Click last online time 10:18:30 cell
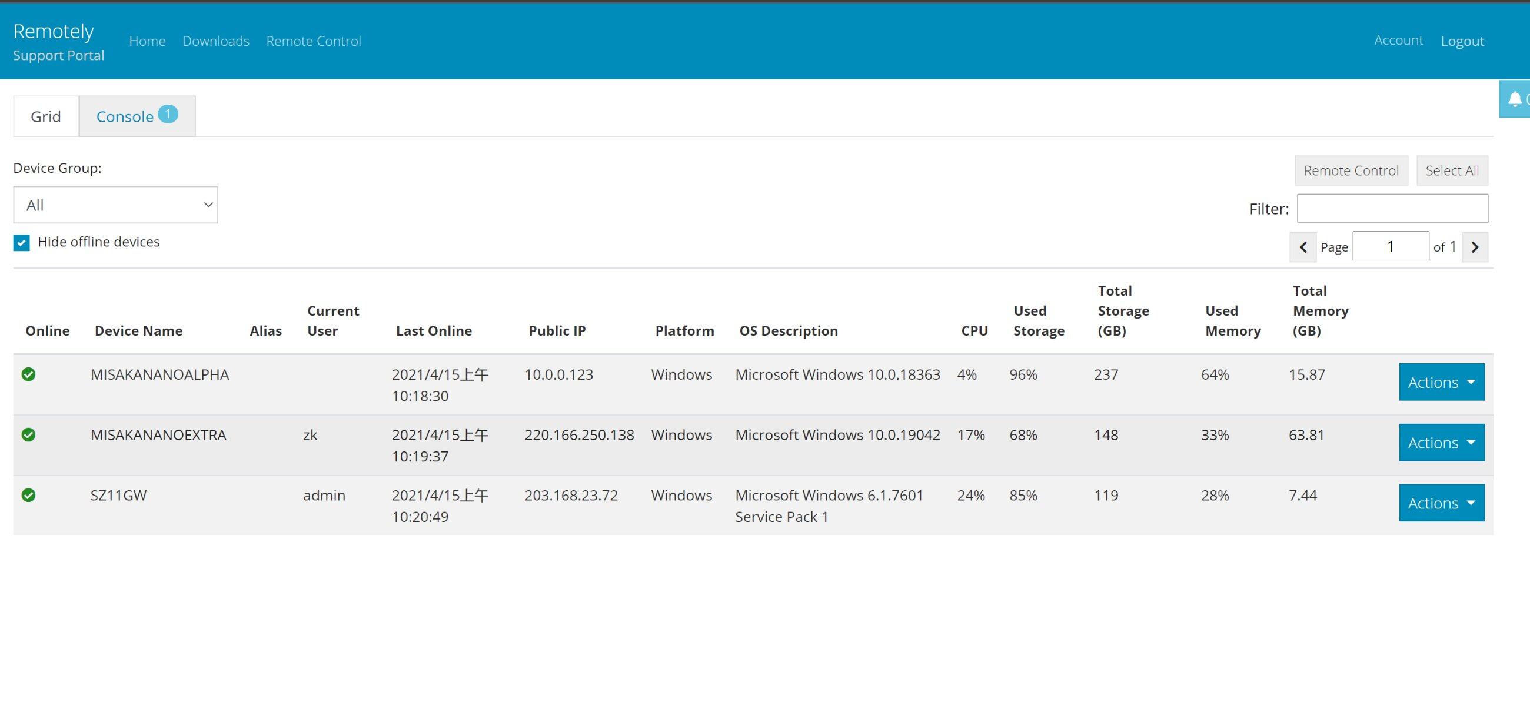Viewport: 1530px width, 703px height. pos(440,385)
